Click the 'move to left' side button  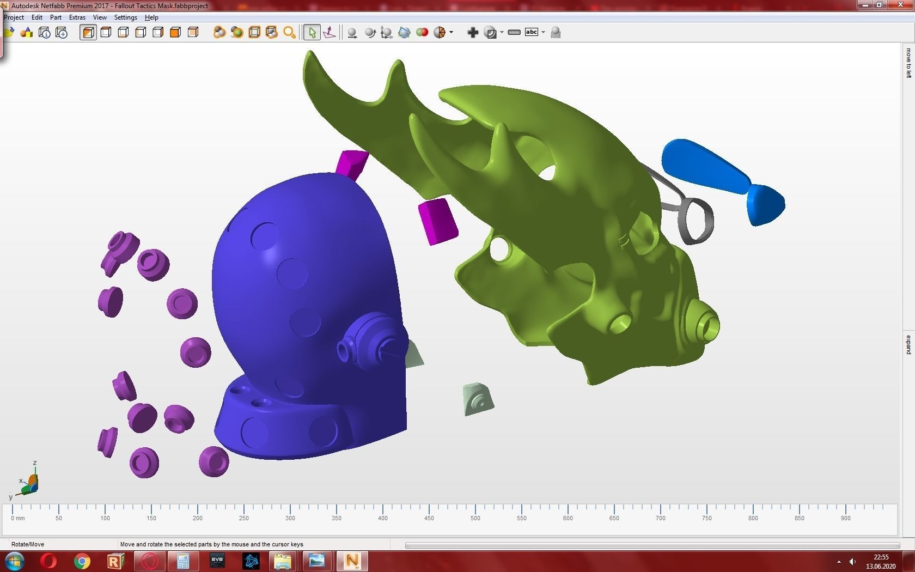click(x=908, y=63)
